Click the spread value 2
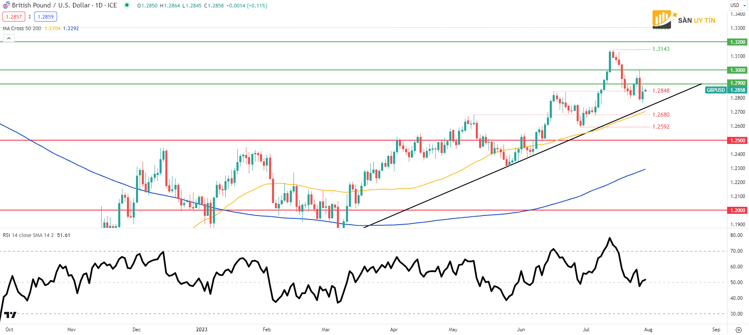This screenshot has width=749, height=335. point(30,17)
